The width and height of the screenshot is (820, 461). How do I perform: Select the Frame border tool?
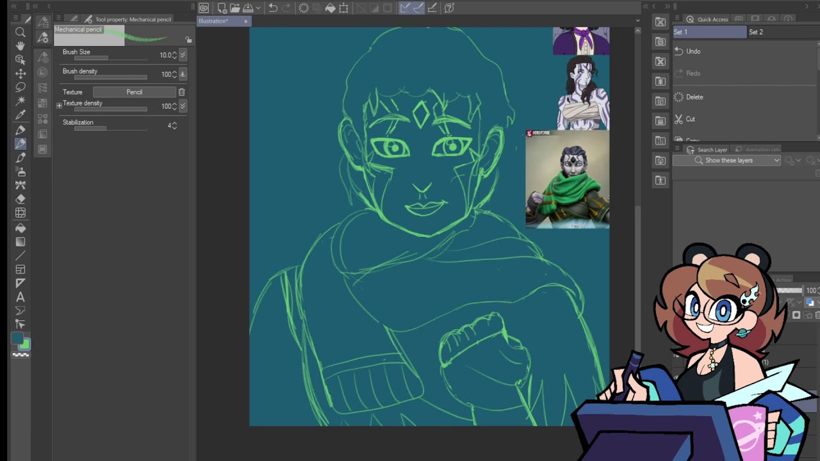click(20, 270)
